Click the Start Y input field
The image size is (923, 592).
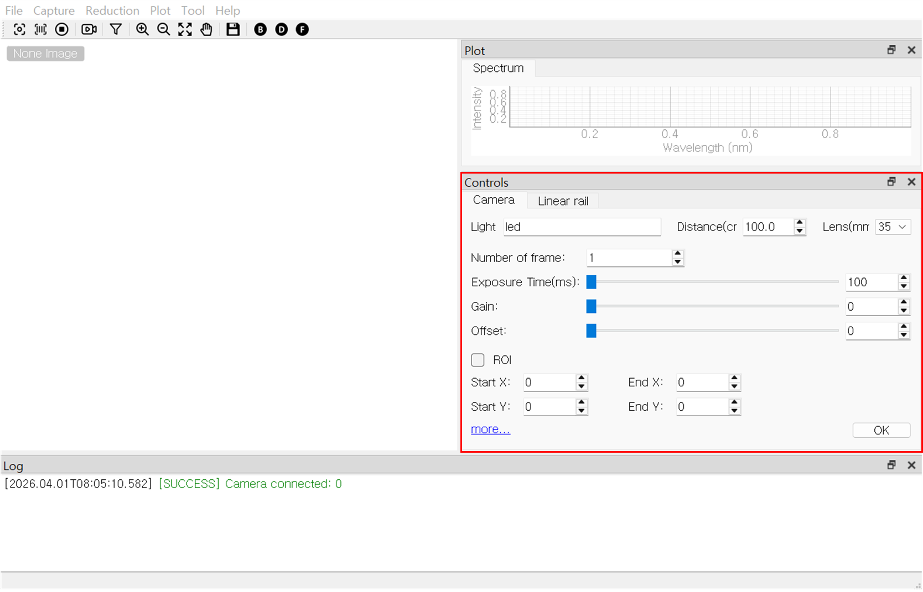tap(549, 407)
